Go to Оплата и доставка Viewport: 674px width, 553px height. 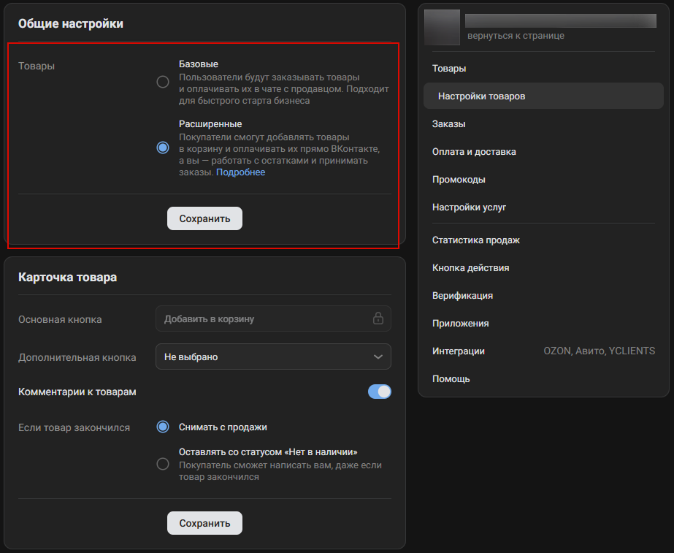pos(474,152)
